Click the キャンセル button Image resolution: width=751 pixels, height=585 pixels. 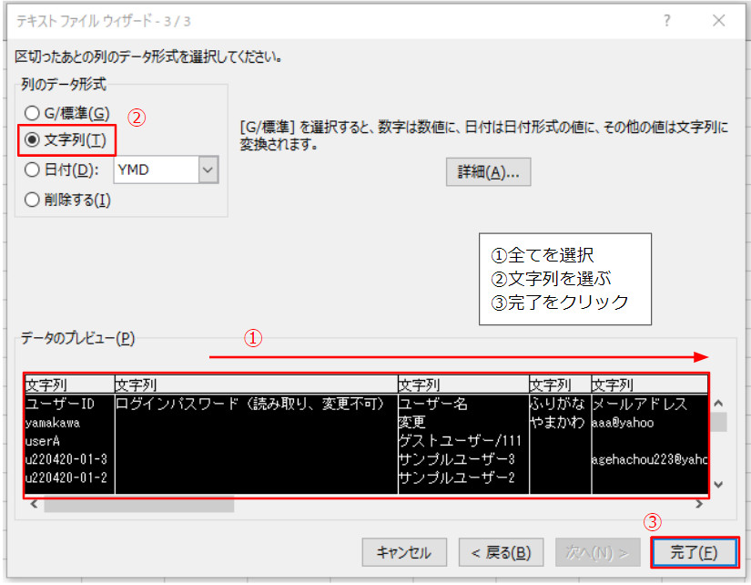[404, 552]
